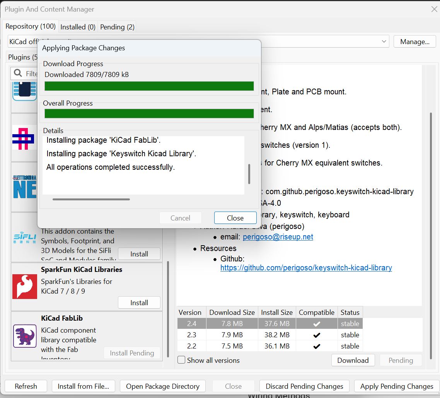440x398 pixels.
Task: Select the Repository (100) tab
Action: pos(31,26)
